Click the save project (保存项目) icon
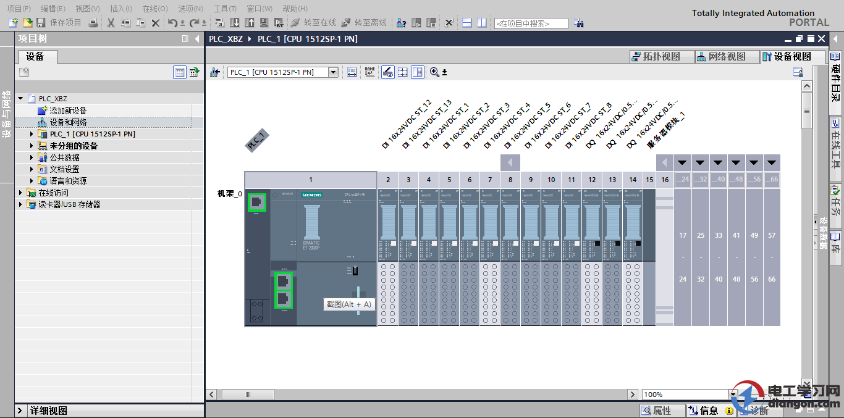Image resolution: width=844 pixels, height=418 pixels. [41, 23]
